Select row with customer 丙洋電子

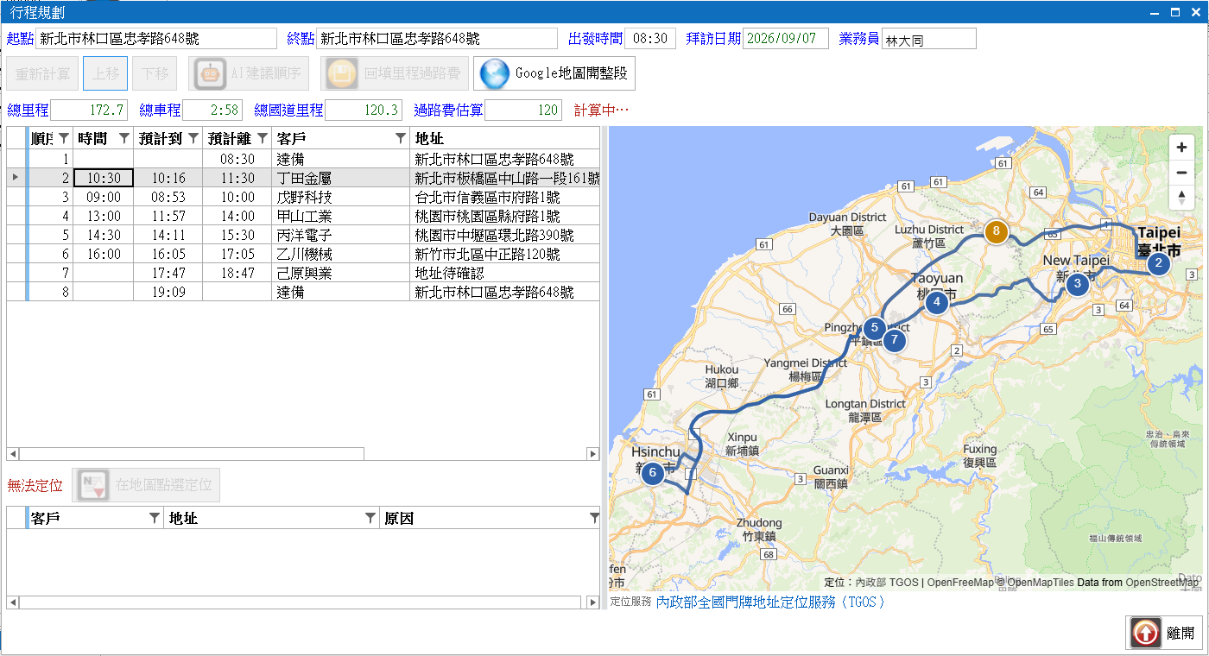(303, 235)
